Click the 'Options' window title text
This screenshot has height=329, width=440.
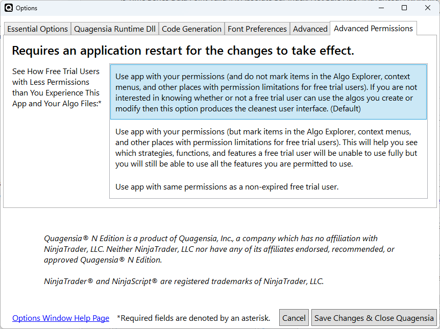tap(27, 8)
